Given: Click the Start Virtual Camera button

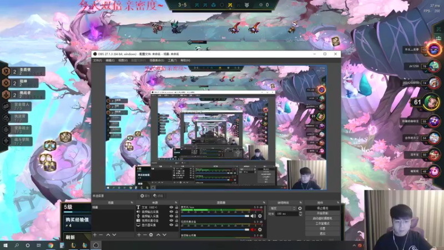Looking at the screenshot, I should coord(322,218).
